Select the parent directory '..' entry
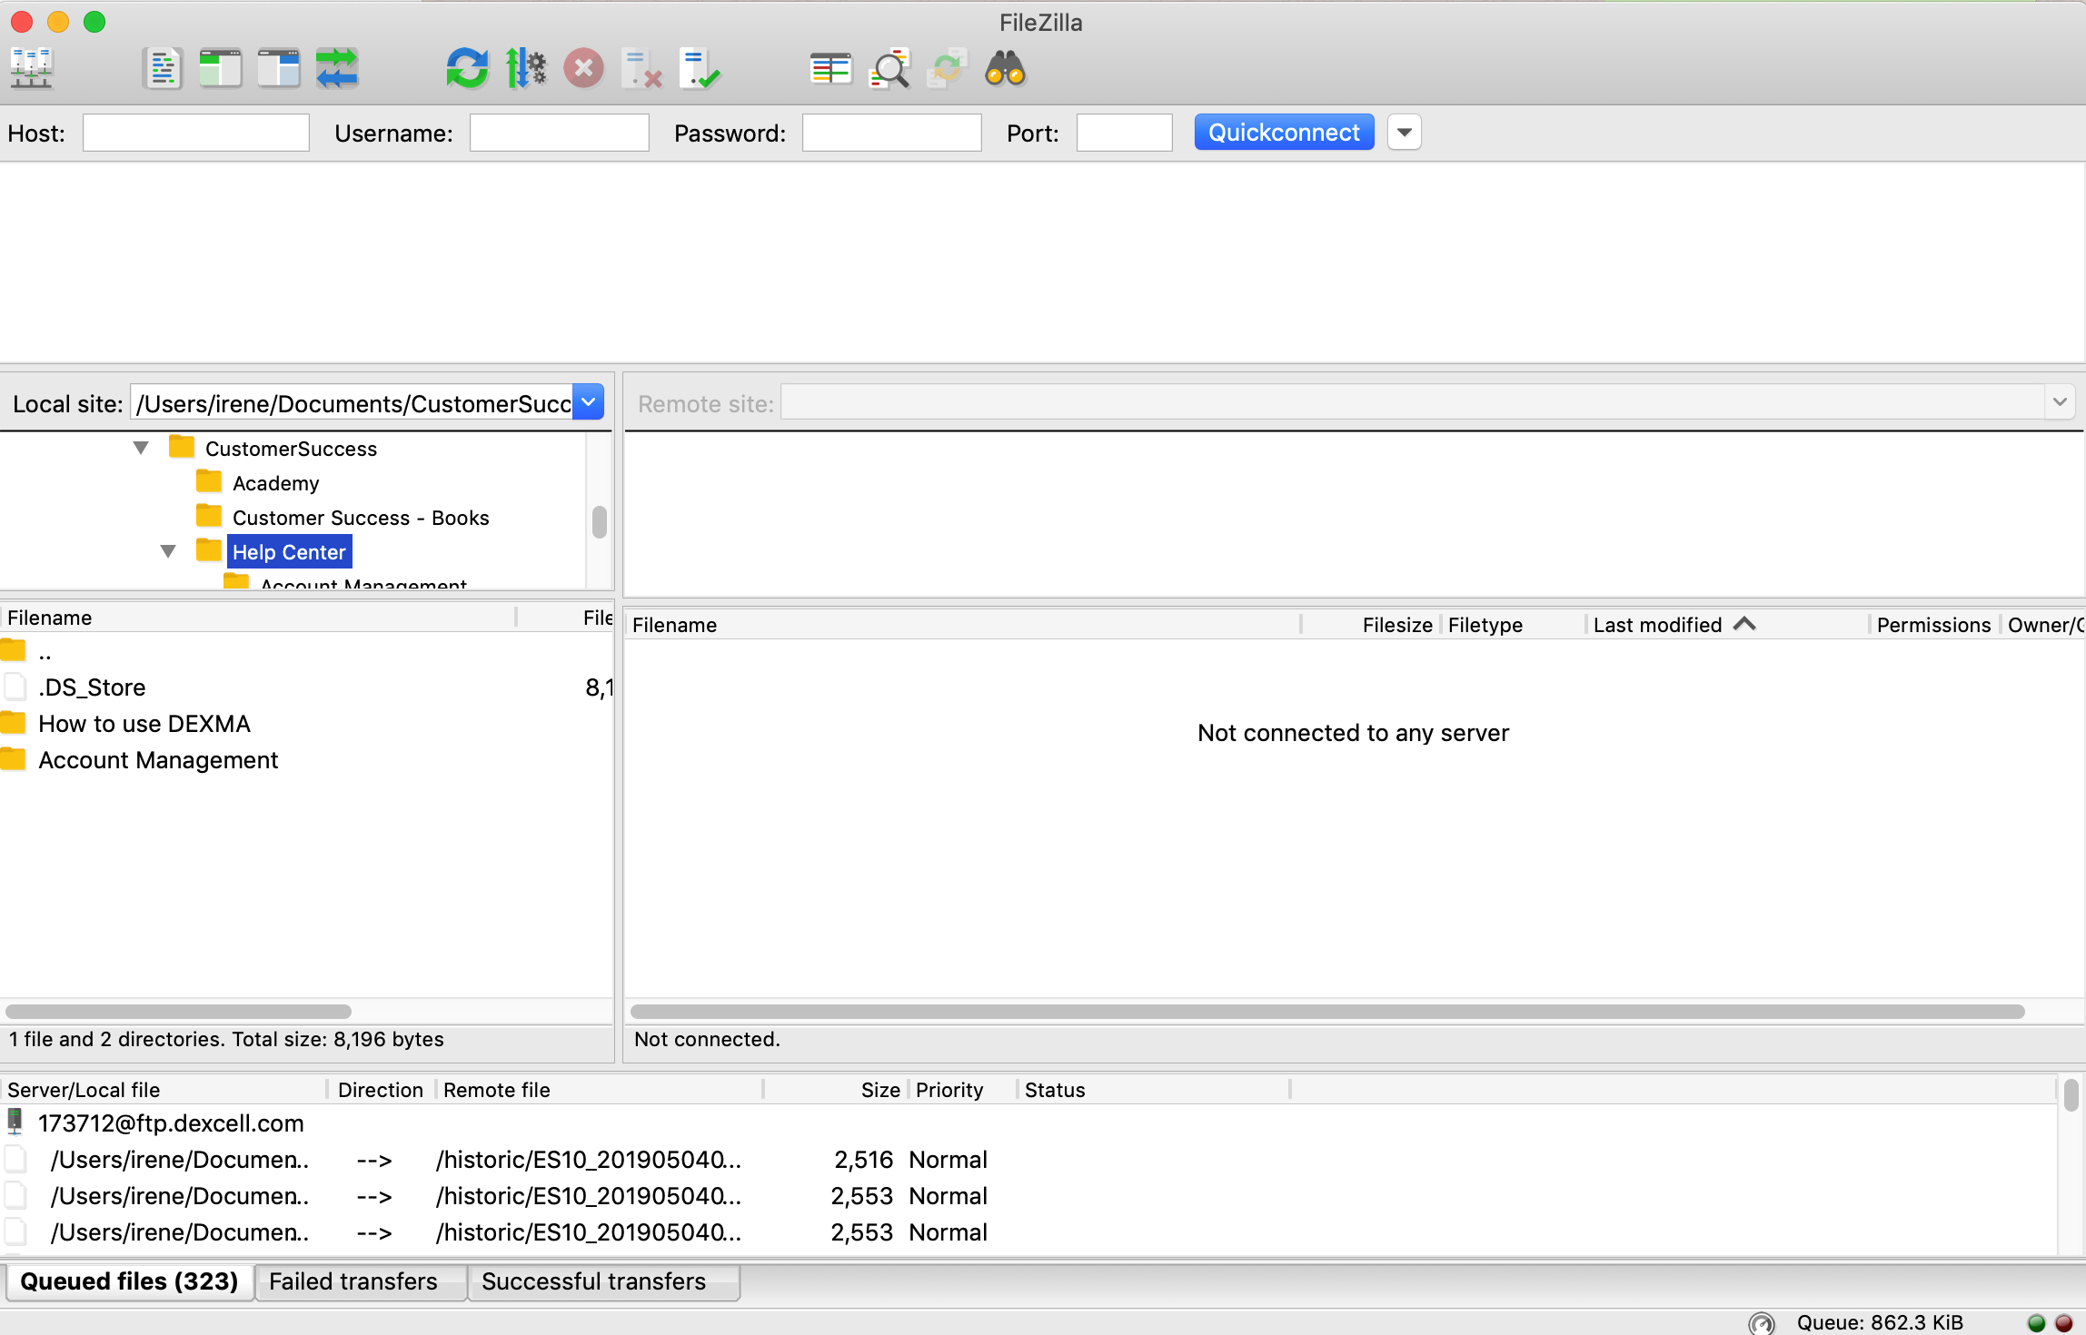 307,652
